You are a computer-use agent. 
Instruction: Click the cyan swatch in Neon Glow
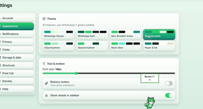coord(122,44)
